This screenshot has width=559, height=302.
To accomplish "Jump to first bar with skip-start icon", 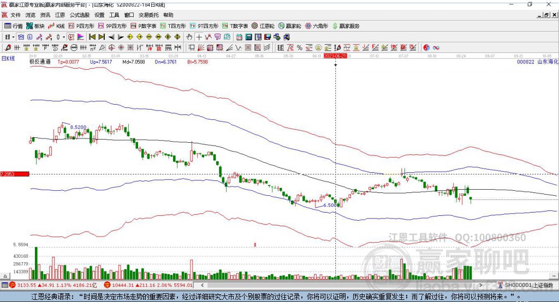I will click(x=92, y=37).
